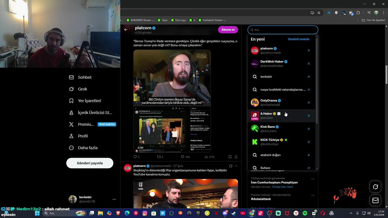
Task: Open Kick Logo bookmark
Action: (179, 20)
